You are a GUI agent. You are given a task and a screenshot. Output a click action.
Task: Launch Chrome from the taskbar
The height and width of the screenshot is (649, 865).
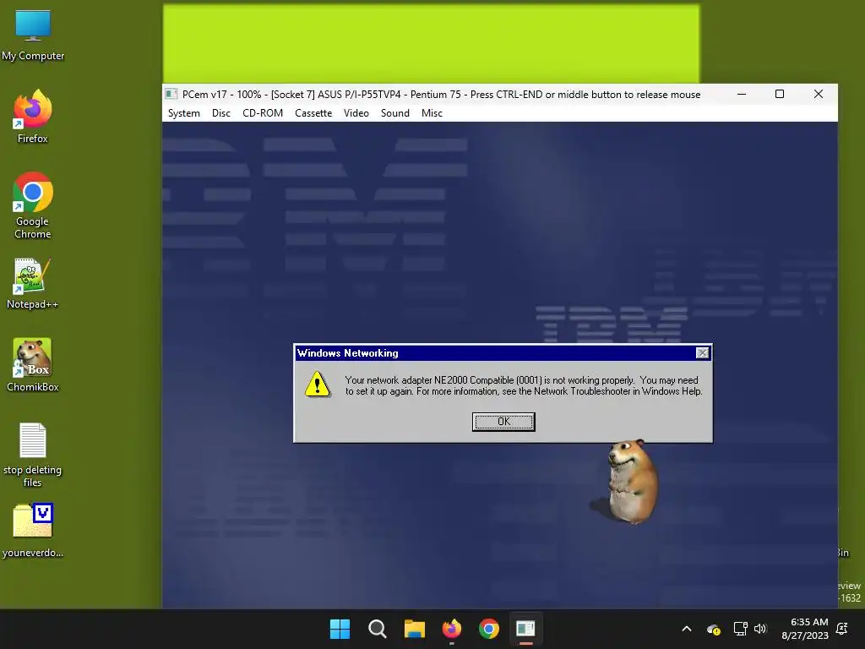[x=489, y=629]
